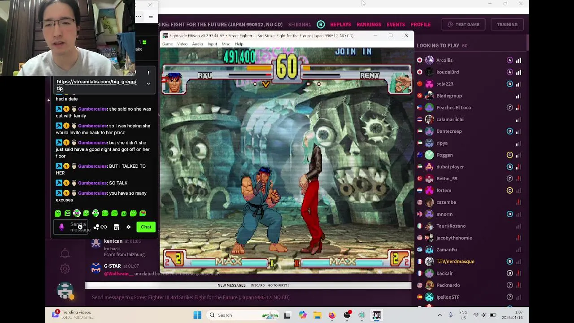Open the streamlabs big-gregg tip link

(96, 85)
